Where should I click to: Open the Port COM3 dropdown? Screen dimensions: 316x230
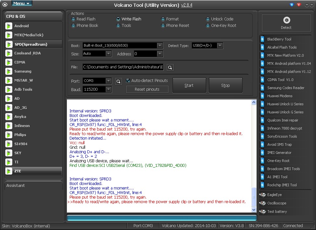coord(108,81)
